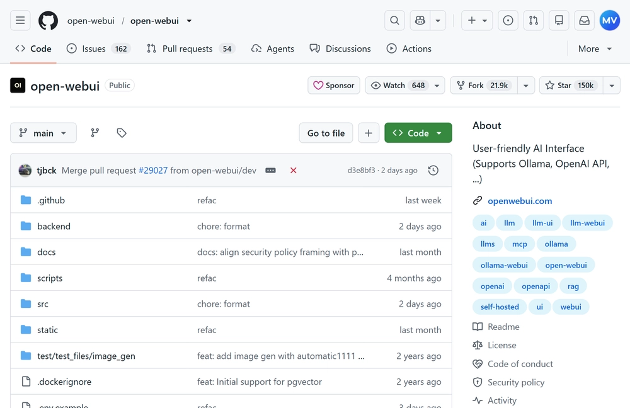
Task: View branches icon next to main
Action: 95,133
